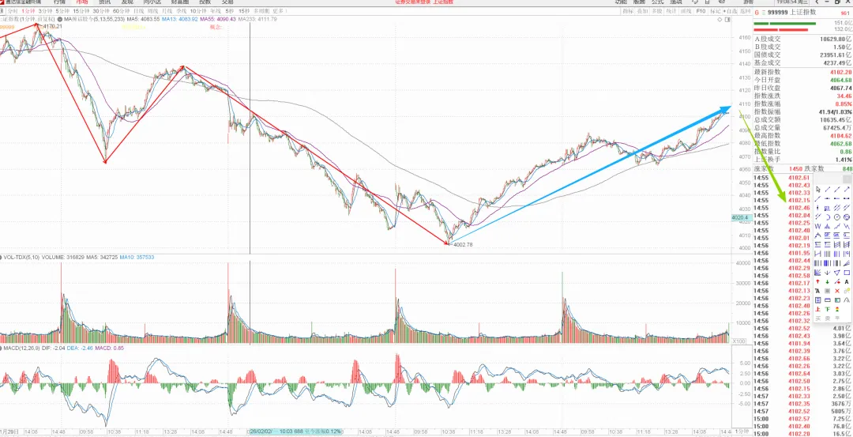Open the 多周期 multi-period view

click(x=261, y=10)
